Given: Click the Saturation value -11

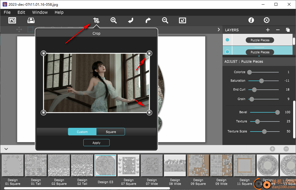Looking at the screenshot, I should point(287,81).
